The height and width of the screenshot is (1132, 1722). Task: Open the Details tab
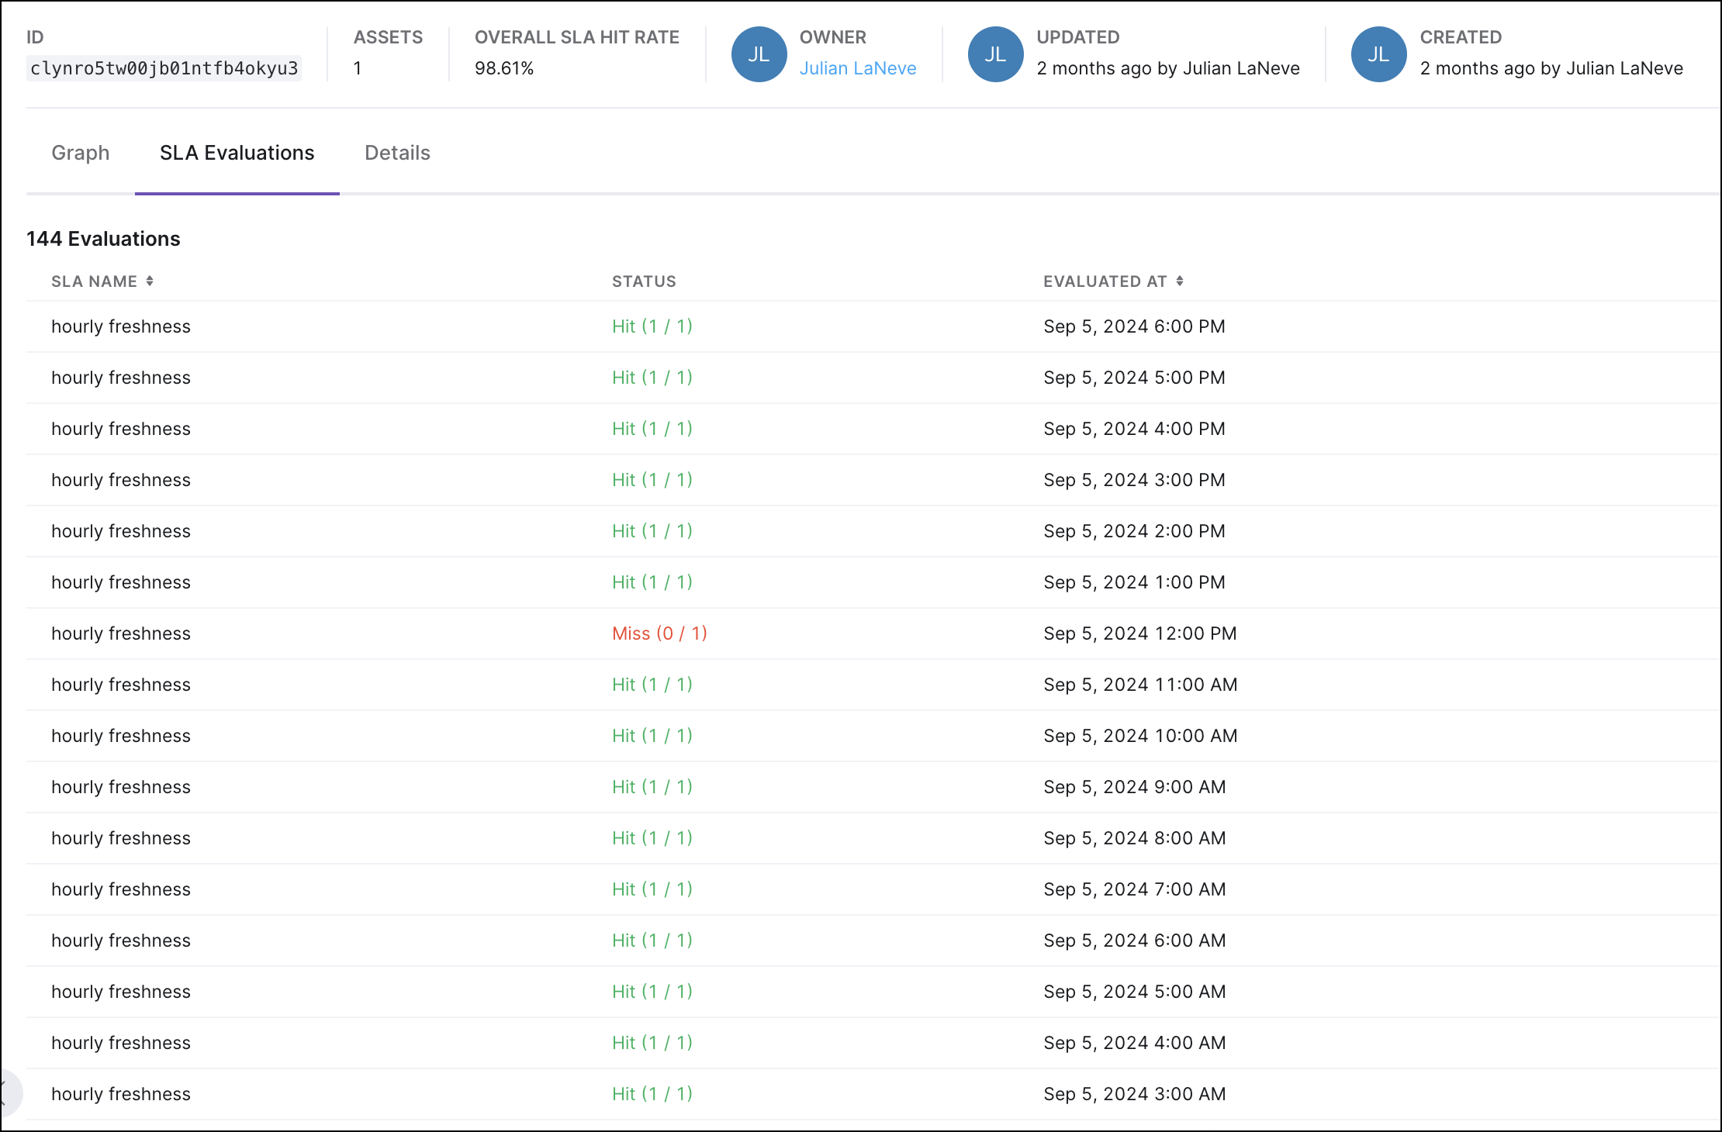coord(397,153)
